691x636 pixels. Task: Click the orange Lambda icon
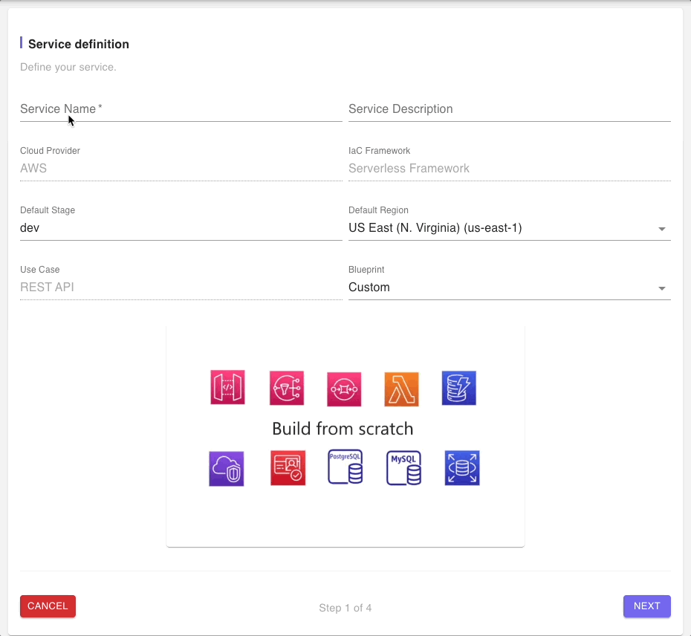tap(401, 389)
